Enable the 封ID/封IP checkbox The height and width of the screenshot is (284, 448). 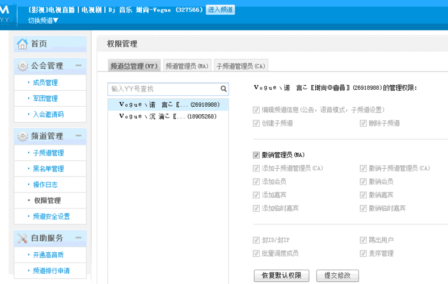click(256, 240)
